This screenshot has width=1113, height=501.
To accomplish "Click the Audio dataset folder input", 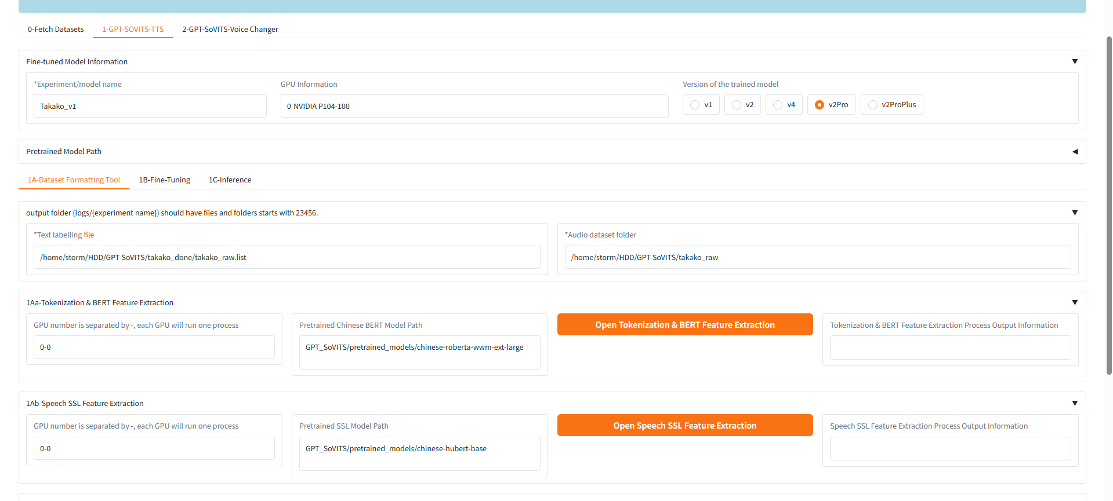I will (x=818, y=257).
